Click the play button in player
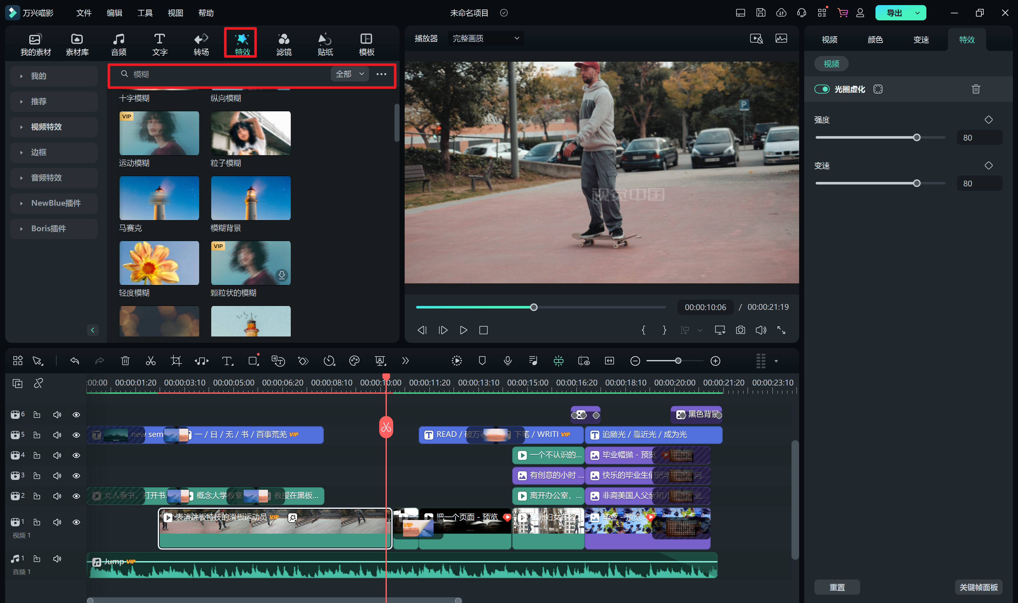This screenshot has width=1018, height=603. click(463, 330)
